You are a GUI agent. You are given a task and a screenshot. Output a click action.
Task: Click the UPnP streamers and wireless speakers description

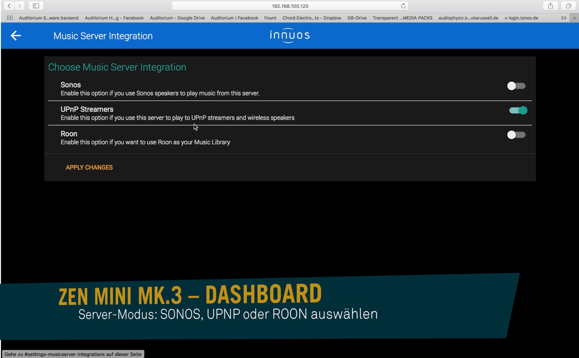[178, 118]
